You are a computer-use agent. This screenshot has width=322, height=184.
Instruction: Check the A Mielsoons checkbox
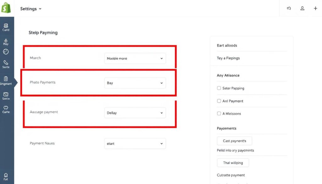219,114
